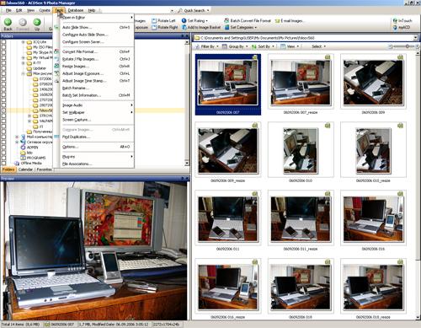
Task: Click the E-mail Images icon
Action: tap(277, 21)
